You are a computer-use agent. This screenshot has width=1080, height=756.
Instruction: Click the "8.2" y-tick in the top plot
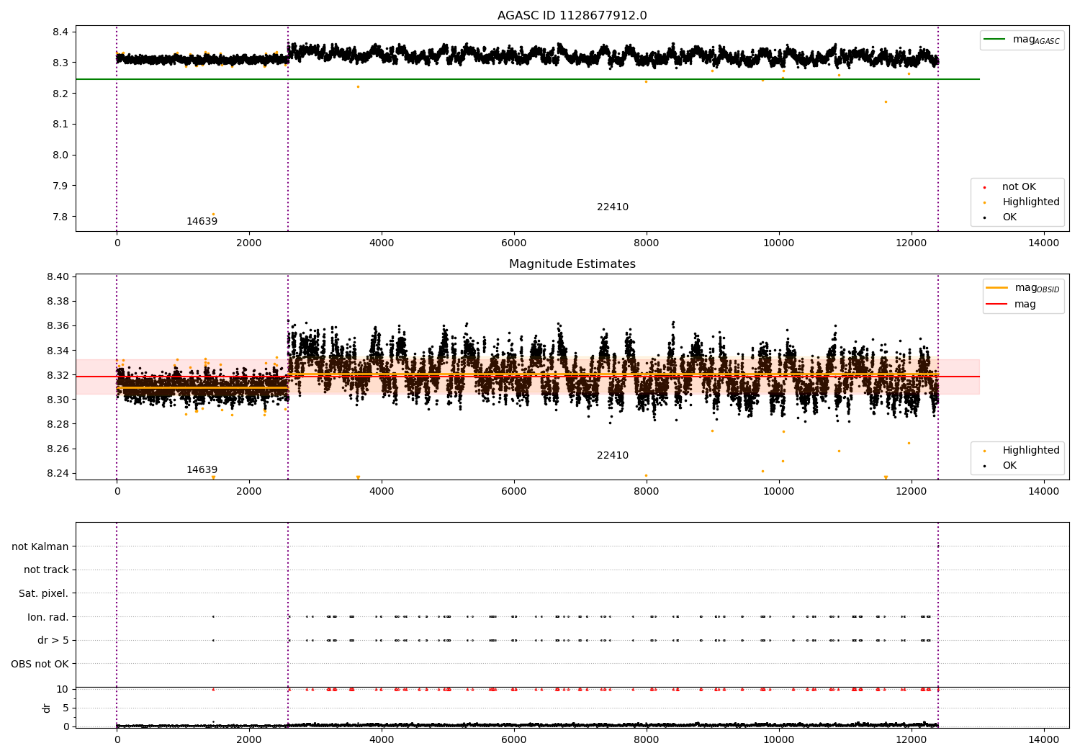[60, 94]
